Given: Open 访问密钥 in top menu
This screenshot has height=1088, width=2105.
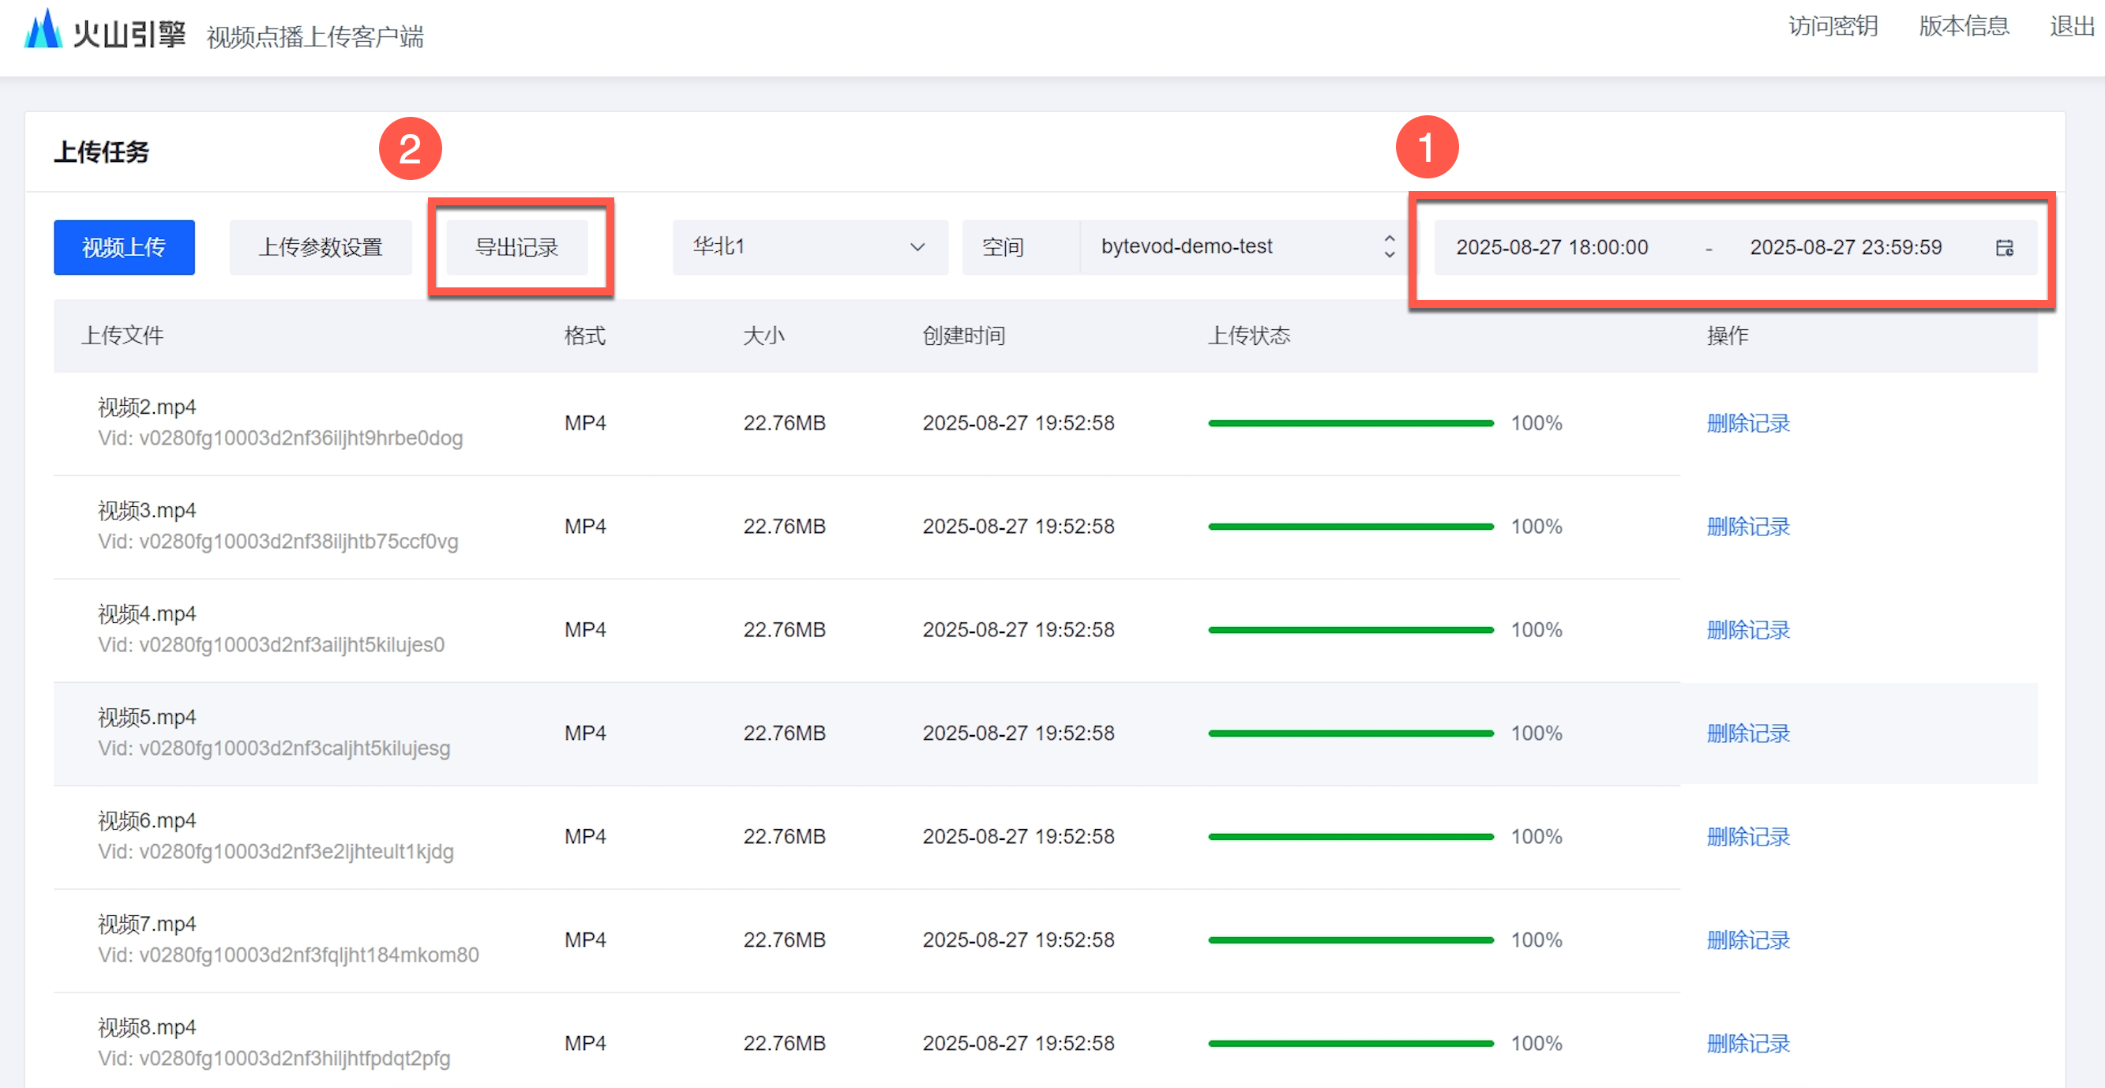Looking at the screenshot, I should pos(1832,26).
